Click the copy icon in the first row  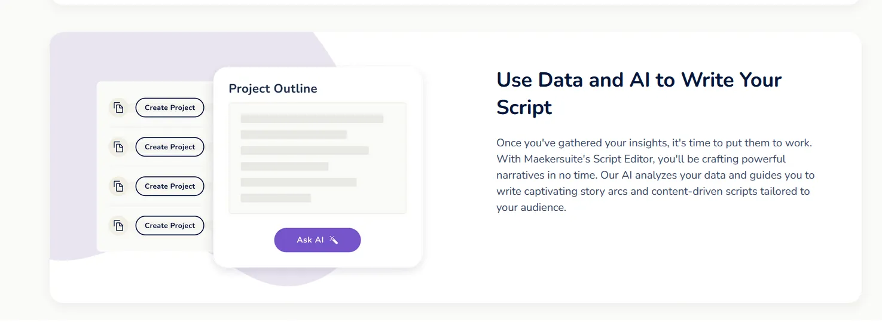coord(119,108)
